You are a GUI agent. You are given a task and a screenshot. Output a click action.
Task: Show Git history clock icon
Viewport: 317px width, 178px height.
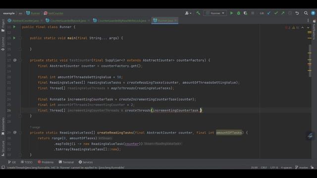290,13
